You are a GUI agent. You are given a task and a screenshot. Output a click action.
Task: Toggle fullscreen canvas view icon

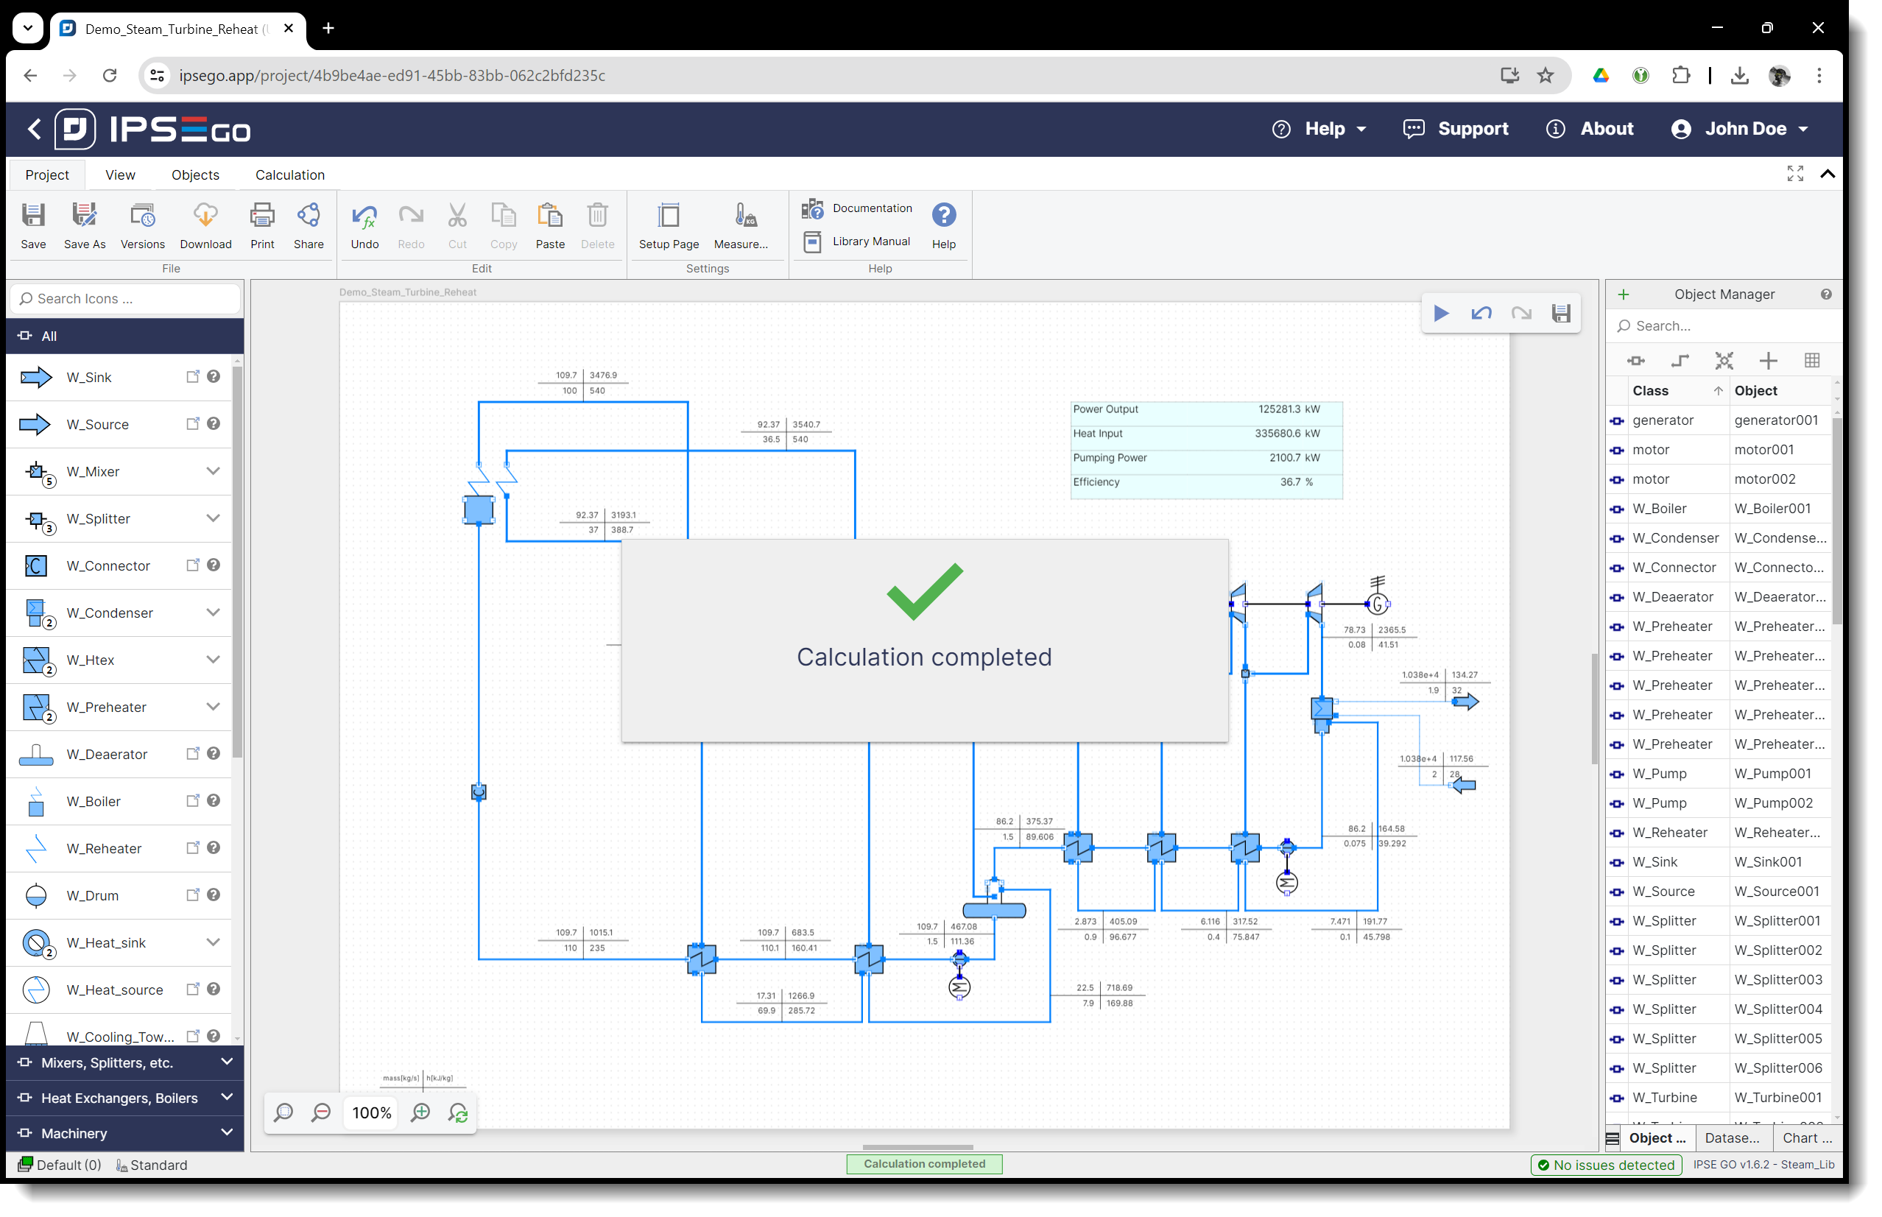click(1794, 174)
